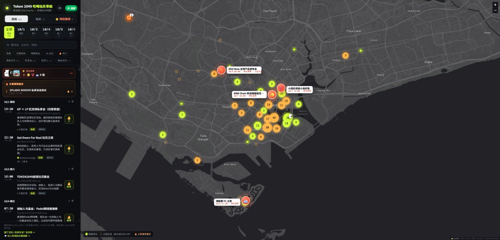Switch to the 玩乐 tab
Screen dimensions: 500x240
coord(40,19)
